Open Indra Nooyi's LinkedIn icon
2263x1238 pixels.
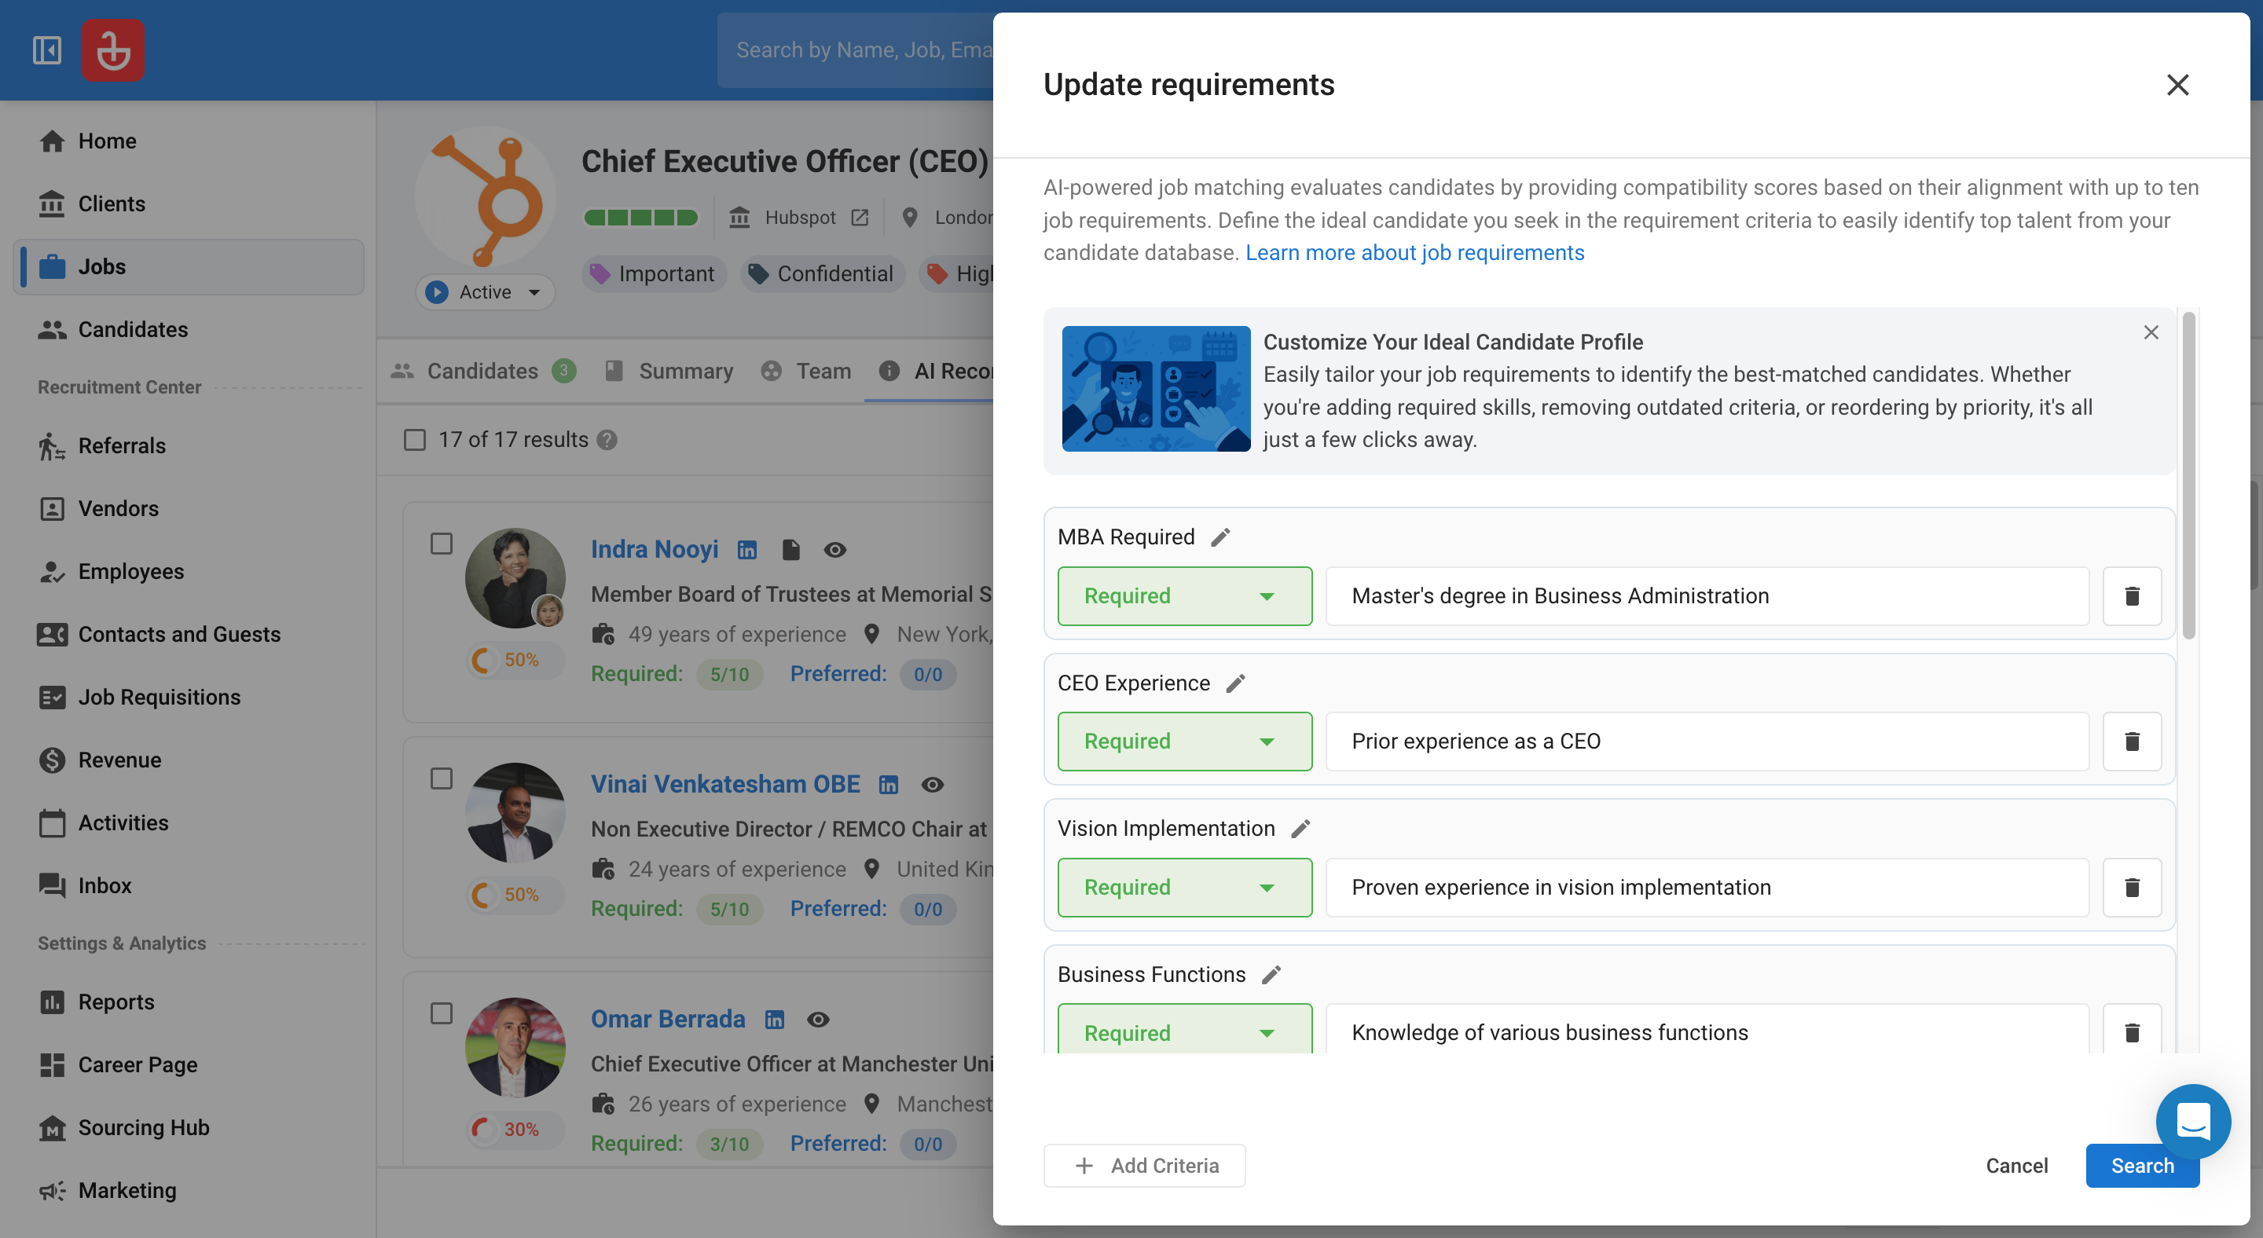[746, 550]
